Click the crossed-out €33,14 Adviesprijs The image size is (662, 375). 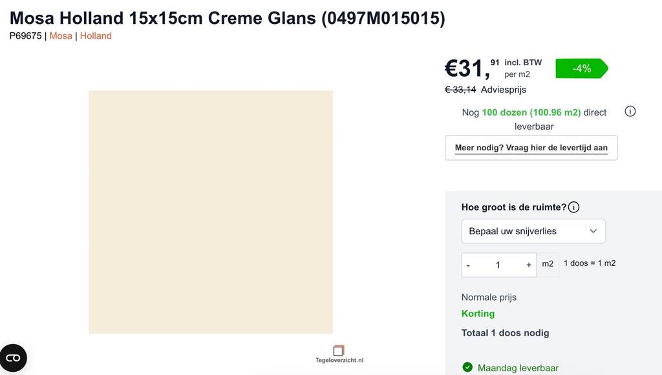point(460,90)
